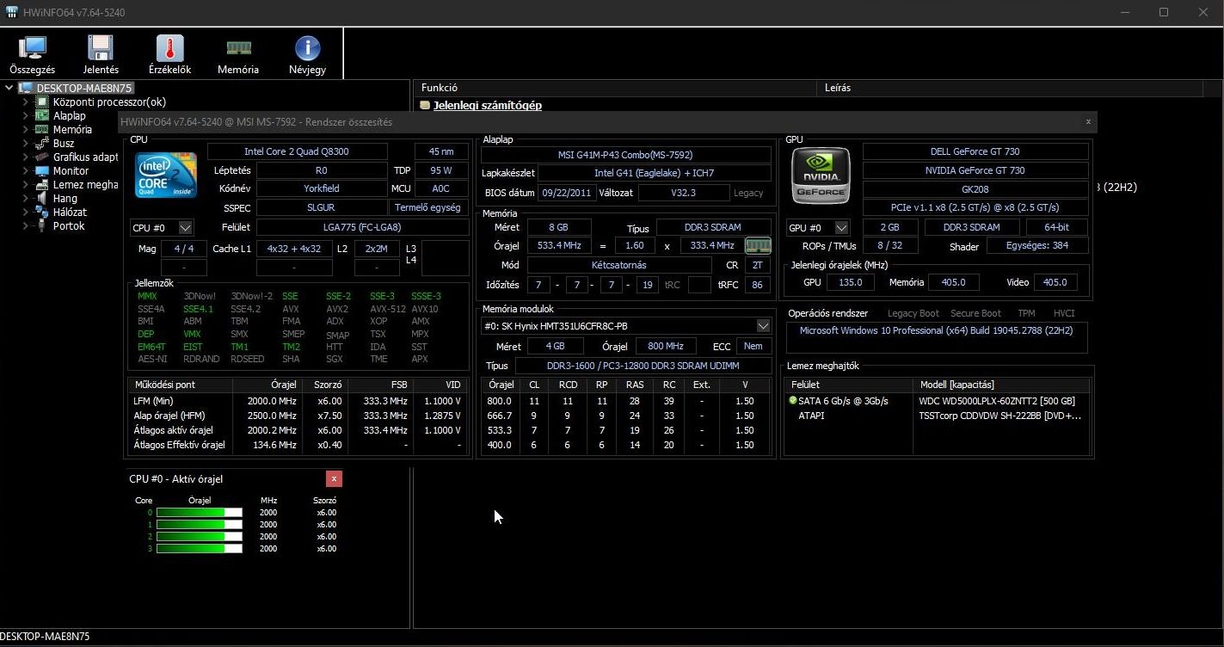Image resolution: width=1224 pixels, height=647 pixels.
Task: Expand the Busz tree node
Action: click(x=26, y=143)
